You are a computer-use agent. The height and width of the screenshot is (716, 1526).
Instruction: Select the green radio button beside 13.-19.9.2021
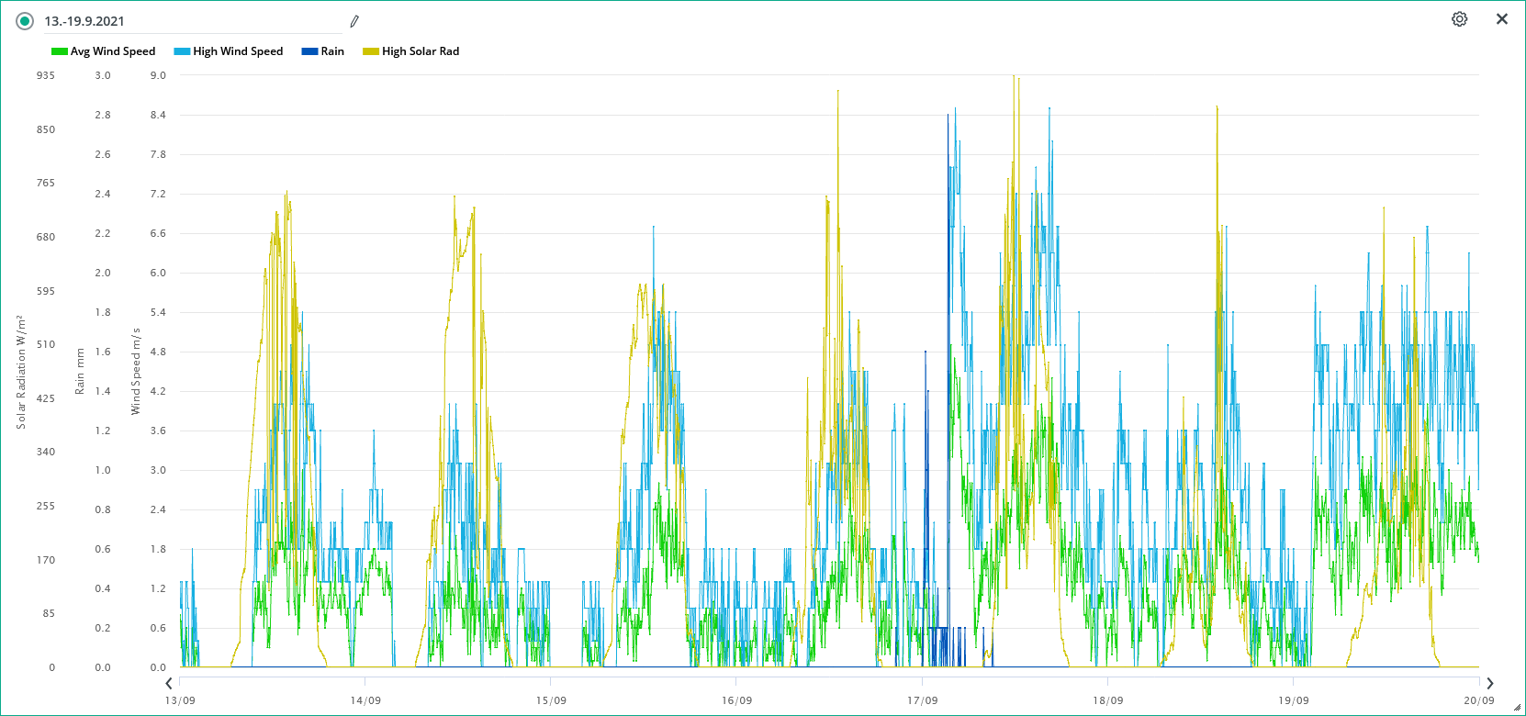(25, 21)
